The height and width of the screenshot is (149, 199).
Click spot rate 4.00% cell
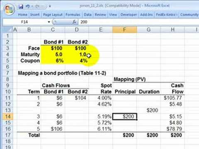(x=101, y=98)
